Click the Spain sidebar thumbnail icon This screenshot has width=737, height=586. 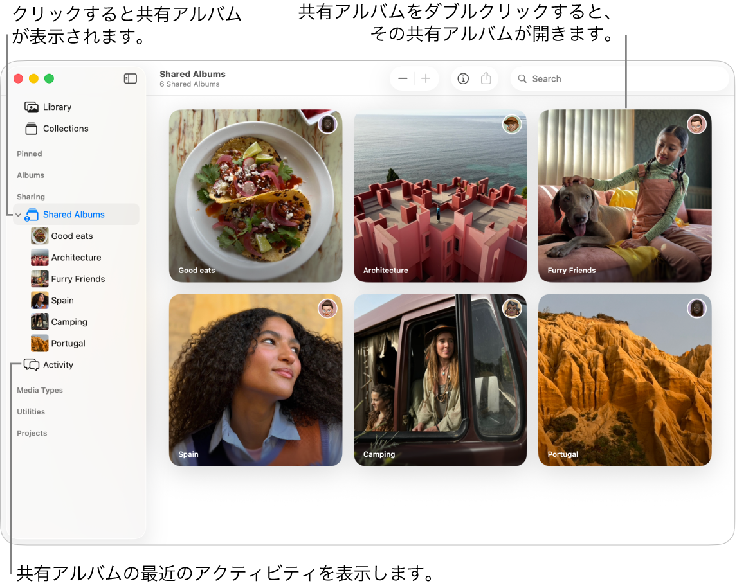click(x=39, y=301)
